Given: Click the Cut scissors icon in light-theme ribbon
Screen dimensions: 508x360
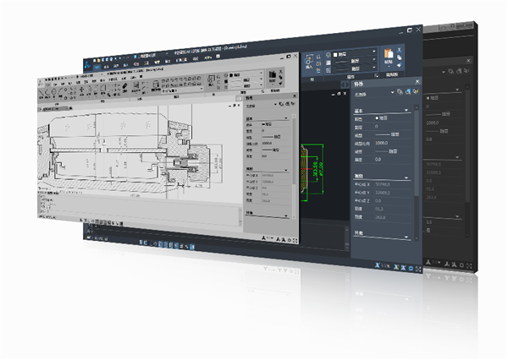Looking at the screenshot, I should click(280, 72).
